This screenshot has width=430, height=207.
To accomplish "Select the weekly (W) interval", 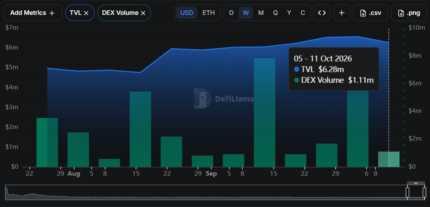I will point(246,13).
